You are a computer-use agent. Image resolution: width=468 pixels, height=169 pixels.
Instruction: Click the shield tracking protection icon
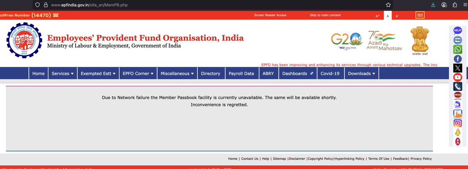coord(37,5)
